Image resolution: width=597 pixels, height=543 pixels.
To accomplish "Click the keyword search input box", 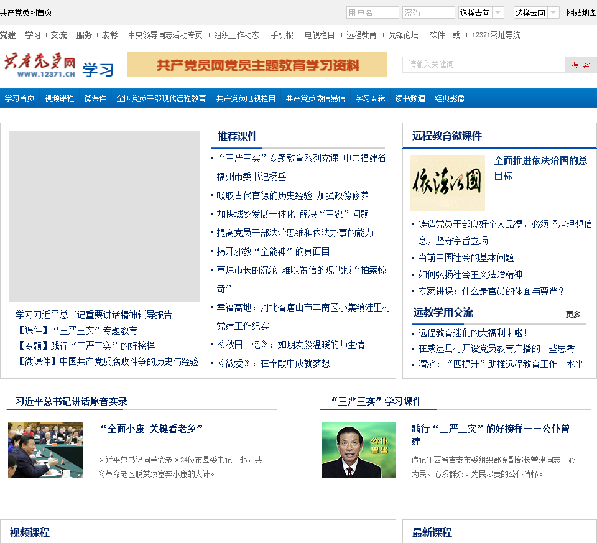I will pyautogui.click(x=483, y=64).
